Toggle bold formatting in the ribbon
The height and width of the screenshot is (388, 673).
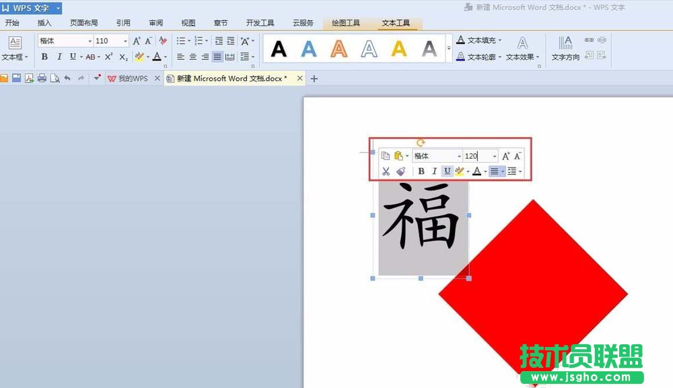point(44,56)
